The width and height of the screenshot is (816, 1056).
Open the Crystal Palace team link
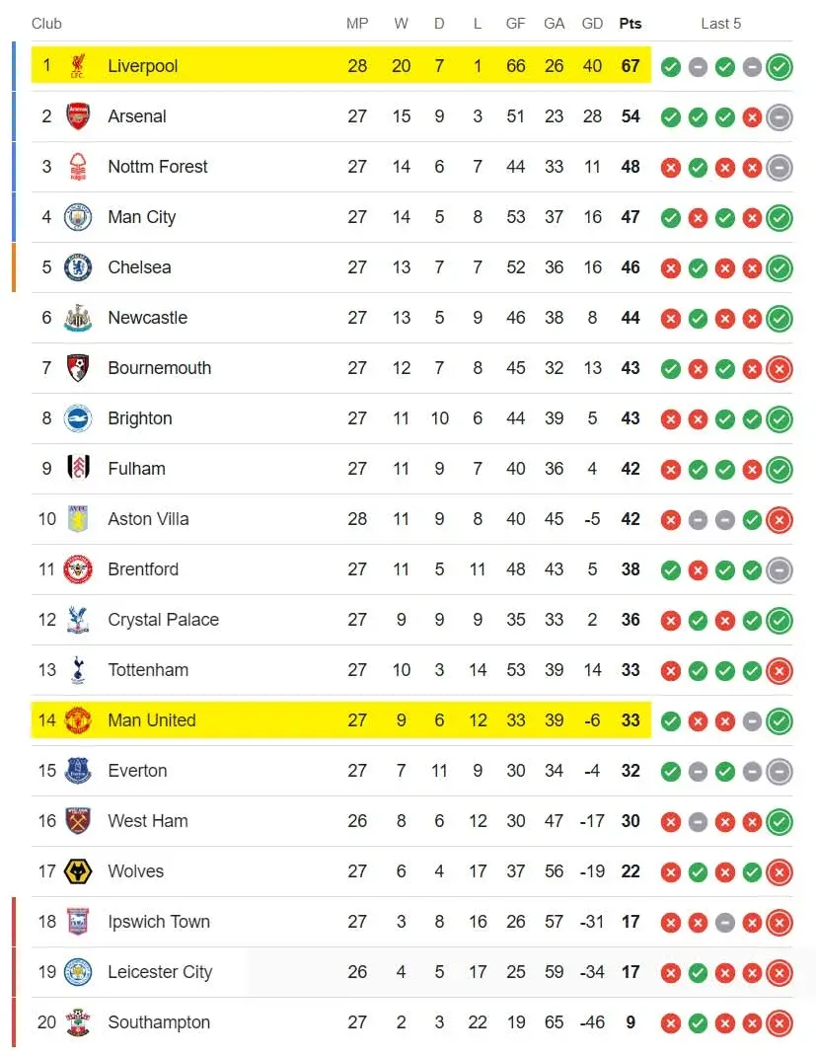(x=164, y=620)
